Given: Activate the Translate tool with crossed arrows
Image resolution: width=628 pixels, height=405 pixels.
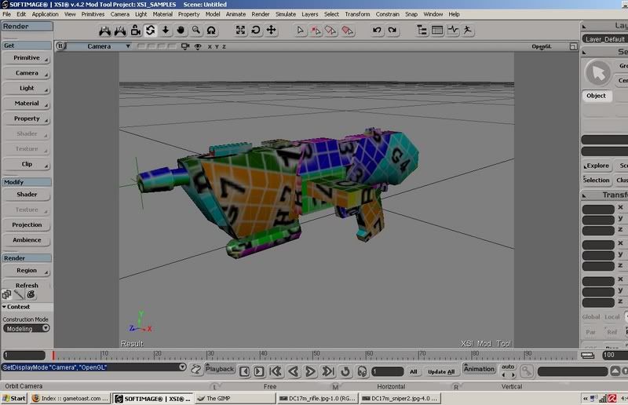Looking at the screenshot, I should coord(271,30).
